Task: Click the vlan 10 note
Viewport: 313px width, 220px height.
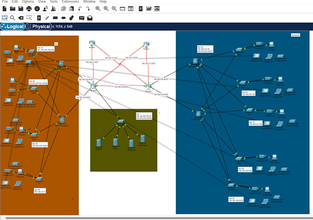Action: point(46,49)
